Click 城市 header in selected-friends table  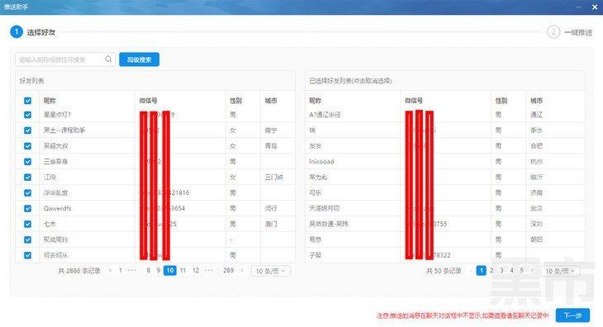[x=536, y=101]
